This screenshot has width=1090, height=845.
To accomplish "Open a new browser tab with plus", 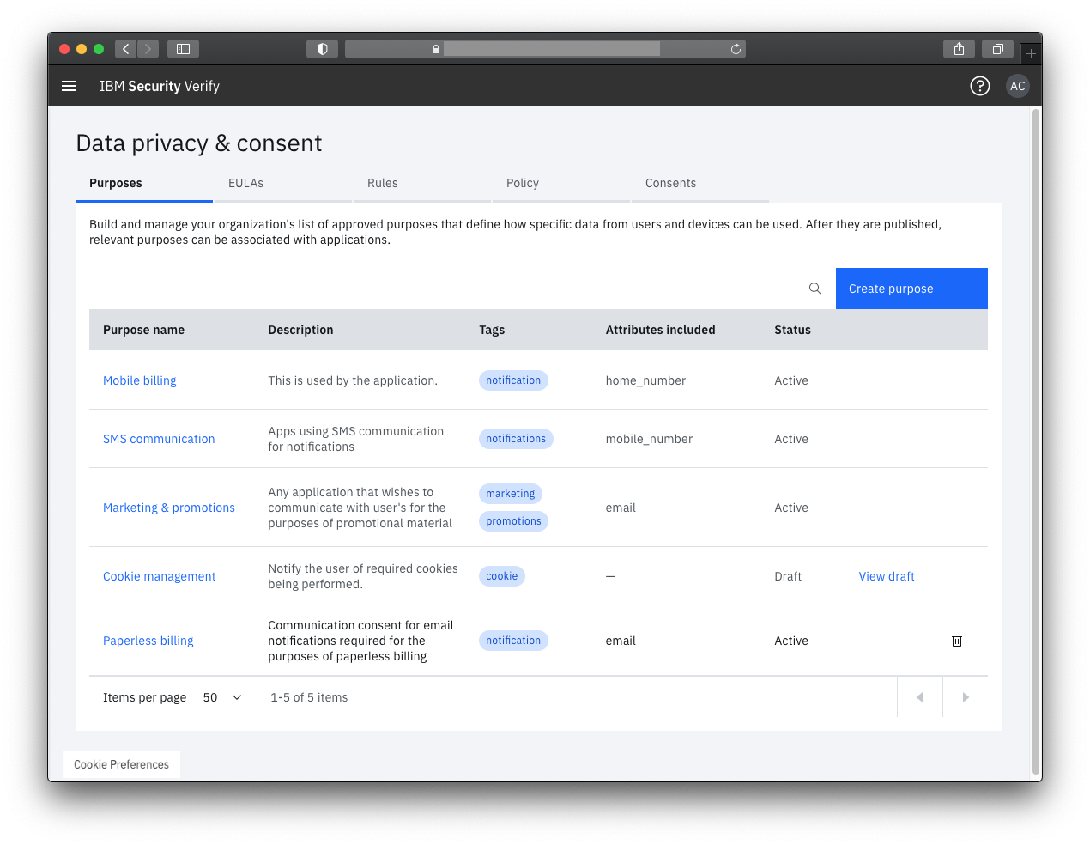I will pyautogui.click(x=1031, y=53).
